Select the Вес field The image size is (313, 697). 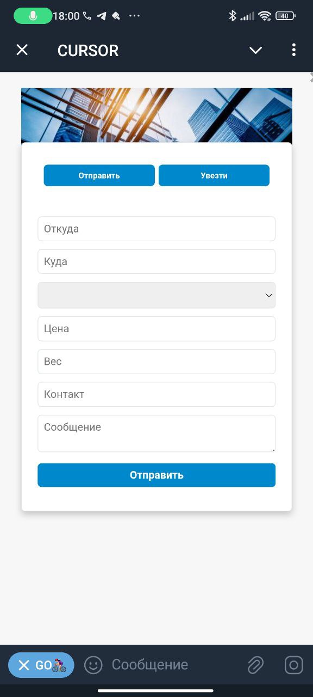(x=156, y=362)
